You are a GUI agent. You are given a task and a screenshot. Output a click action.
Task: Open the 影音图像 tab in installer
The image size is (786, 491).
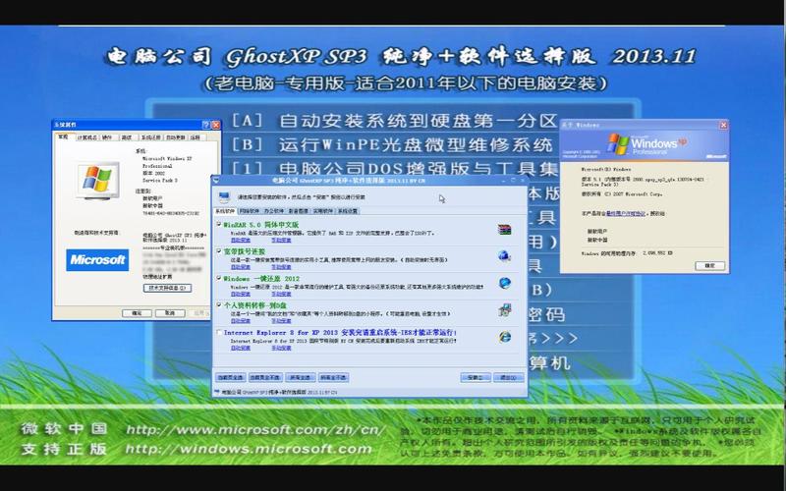(299, 211)
